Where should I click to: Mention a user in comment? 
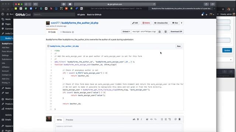coord(176,119)
